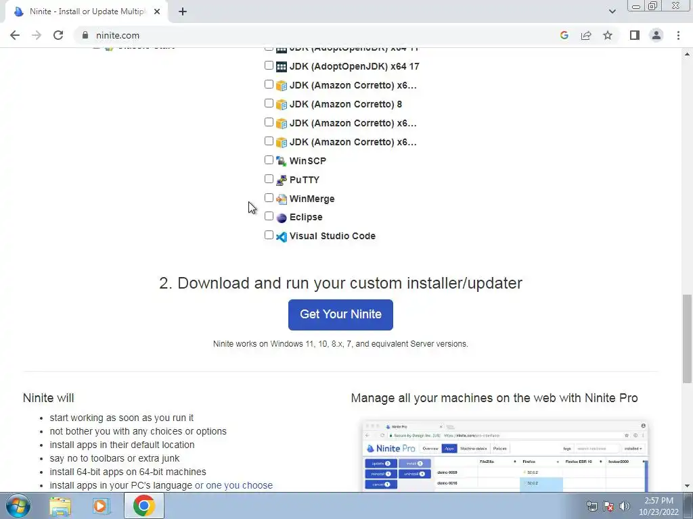Click the PuTTY app icon

282,180
